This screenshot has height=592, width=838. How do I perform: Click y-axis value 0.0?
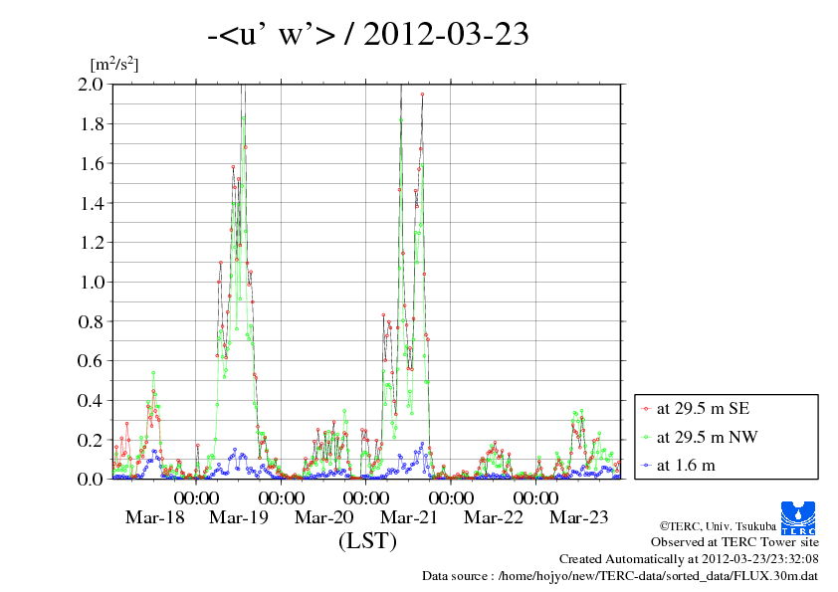tap(91, 479)
